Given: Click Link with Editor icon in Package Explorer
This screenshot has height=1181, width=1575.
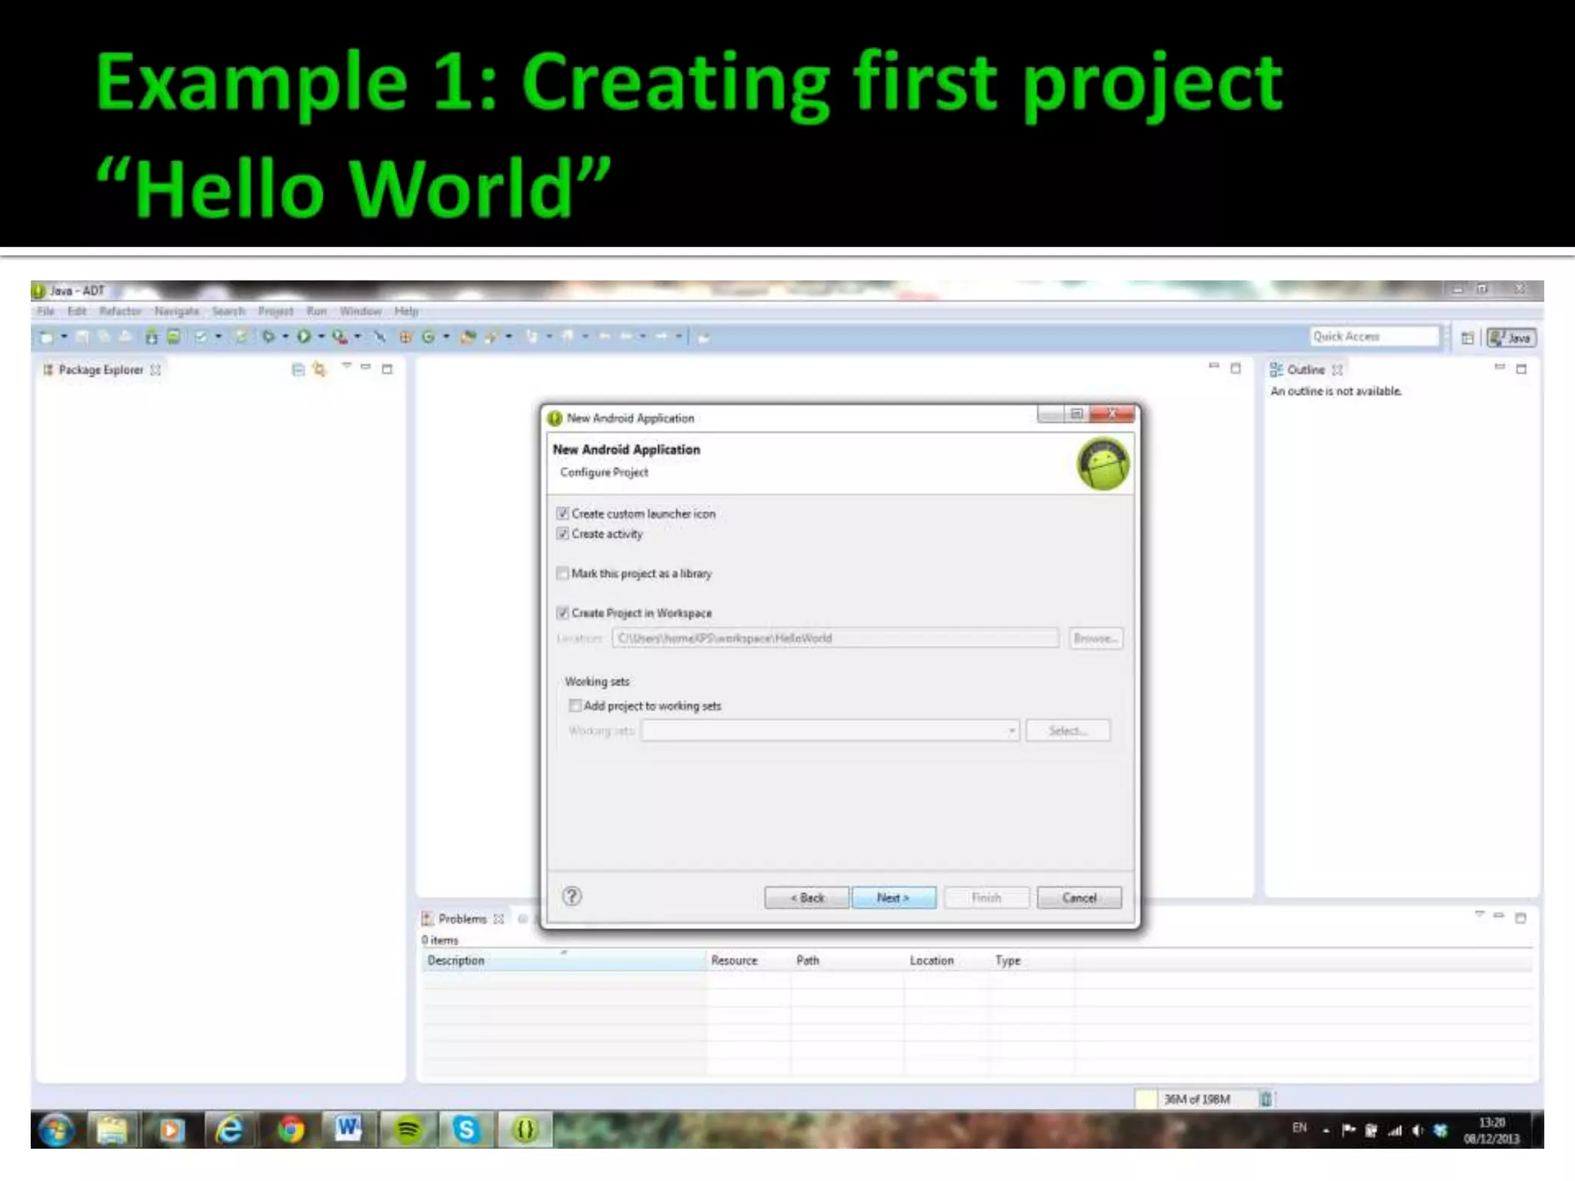Looking at the screenshot, I should (319, 370).
